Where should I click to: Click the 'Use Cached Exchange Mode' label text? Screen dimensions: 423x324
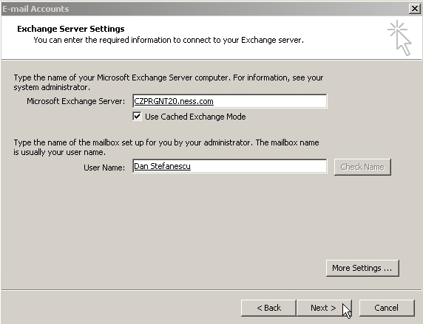pos(195,117)
